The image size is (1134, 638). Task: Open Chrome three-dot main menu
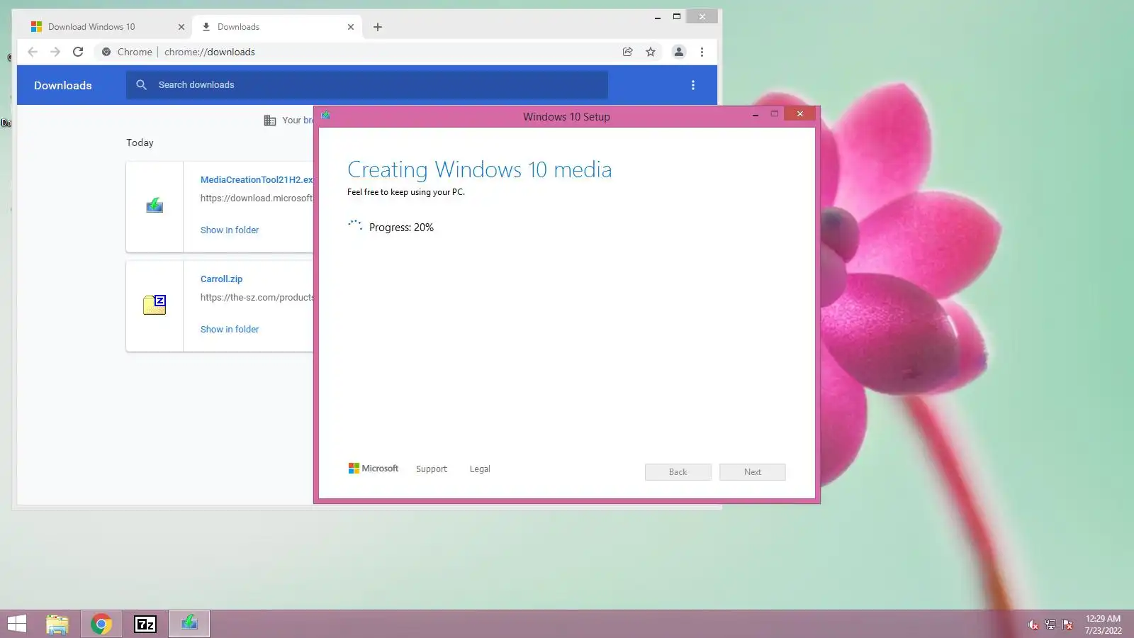coord(702,52)
